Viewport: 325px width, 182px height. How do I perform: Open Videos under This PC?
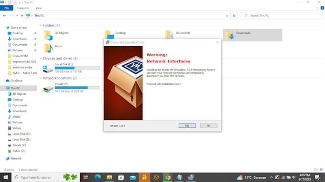point(17,128)
